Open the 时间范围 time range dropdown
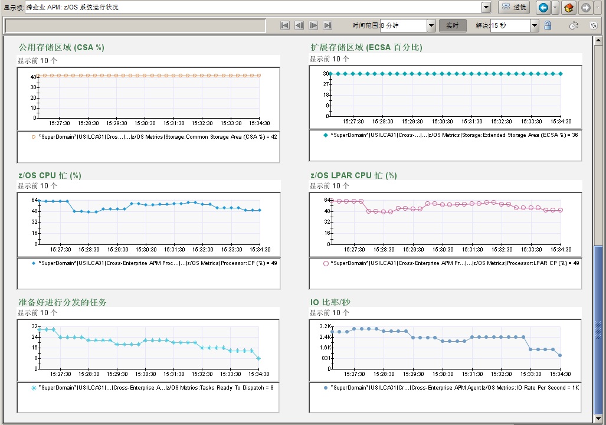 431,25
